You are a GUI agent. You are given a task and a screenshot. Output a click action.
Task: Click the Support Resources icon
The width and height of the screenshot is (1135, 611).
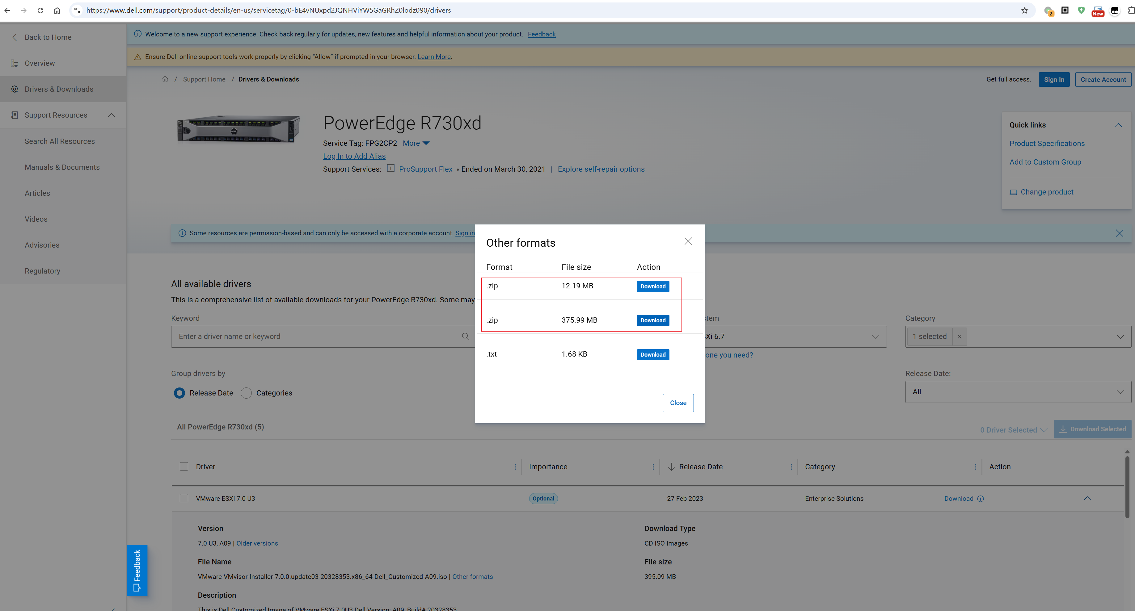tap(15, 115)
